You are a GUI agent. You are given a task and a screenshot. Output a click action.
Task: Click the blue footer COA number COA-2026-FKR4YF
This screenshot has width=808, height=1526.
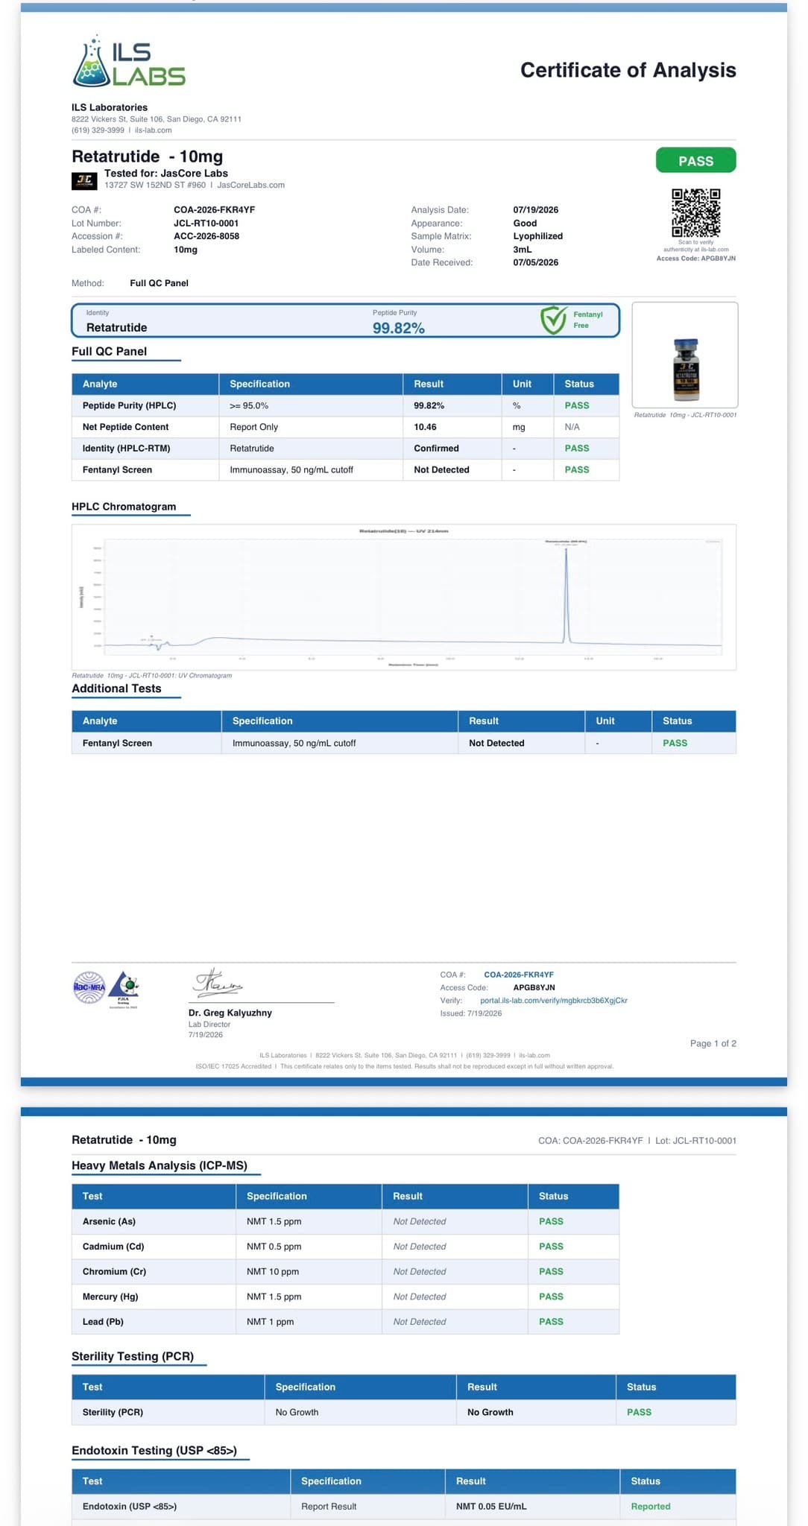click(519, 975)
